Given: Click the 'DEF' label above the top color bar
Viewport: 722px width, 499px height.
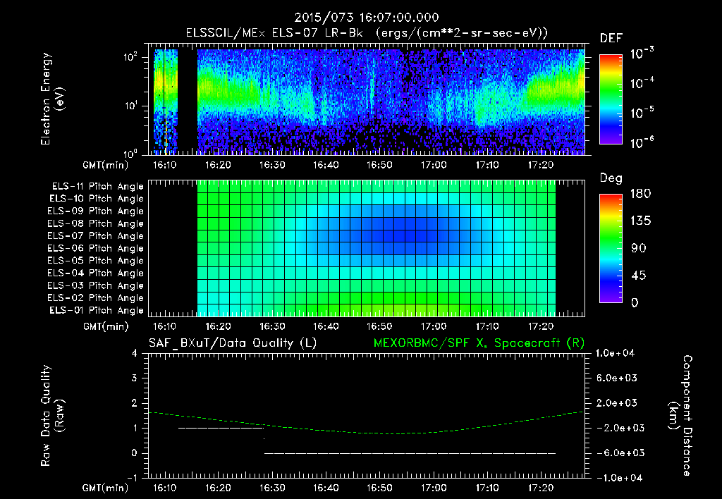Looking at the screenshot, I should (611, 38).
